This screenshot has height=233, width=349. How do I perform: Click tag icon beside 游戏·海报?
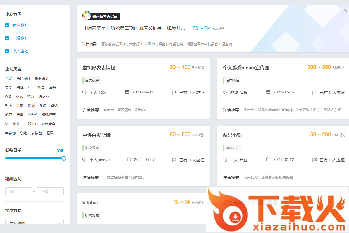click(x=225, y=92)
